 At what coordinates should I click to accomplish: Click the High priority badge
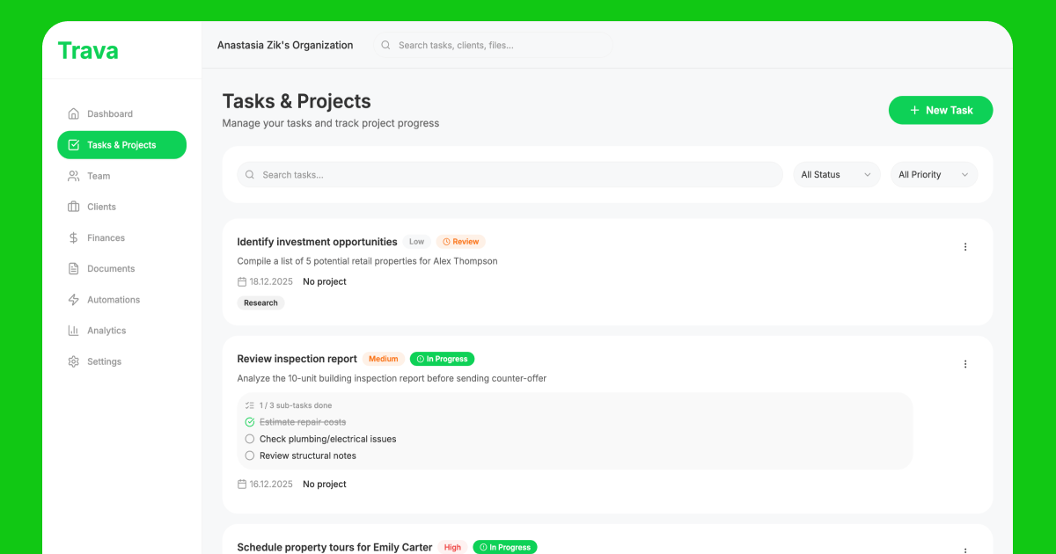pyautogui.click(x=452, y=547)
